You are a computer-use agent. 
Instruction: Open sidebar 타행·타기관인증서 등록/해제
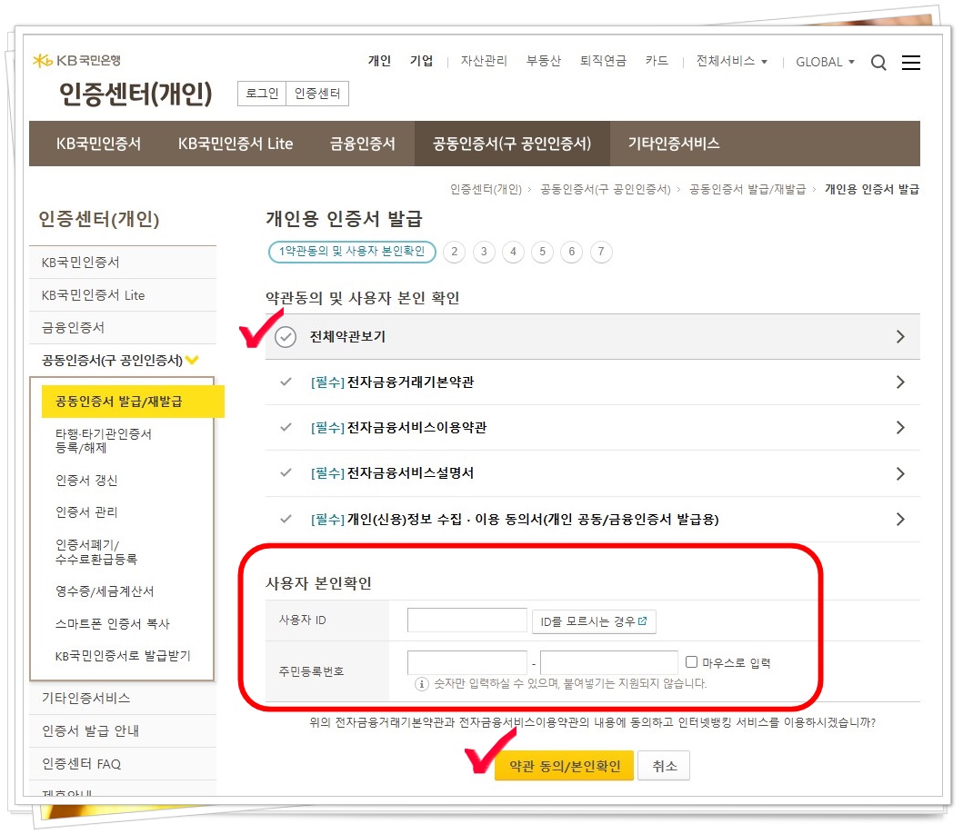point(104,441)
